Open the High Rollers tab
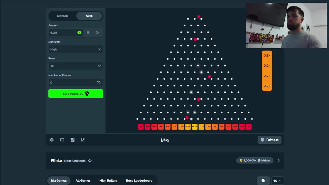 108,181
